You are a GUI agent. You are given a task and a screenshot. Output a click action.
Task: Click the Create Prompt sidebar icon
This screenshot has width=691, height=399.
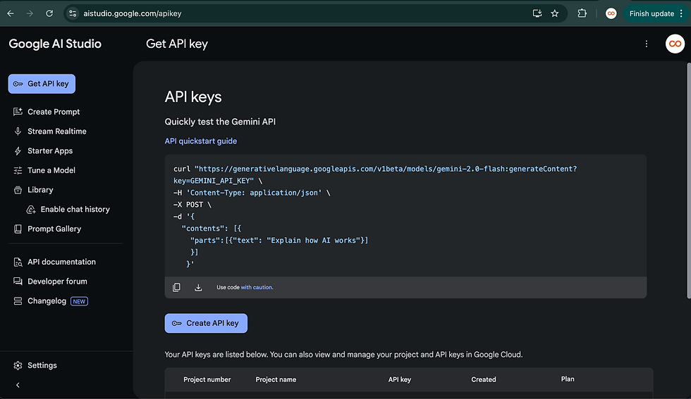point(18,112)
